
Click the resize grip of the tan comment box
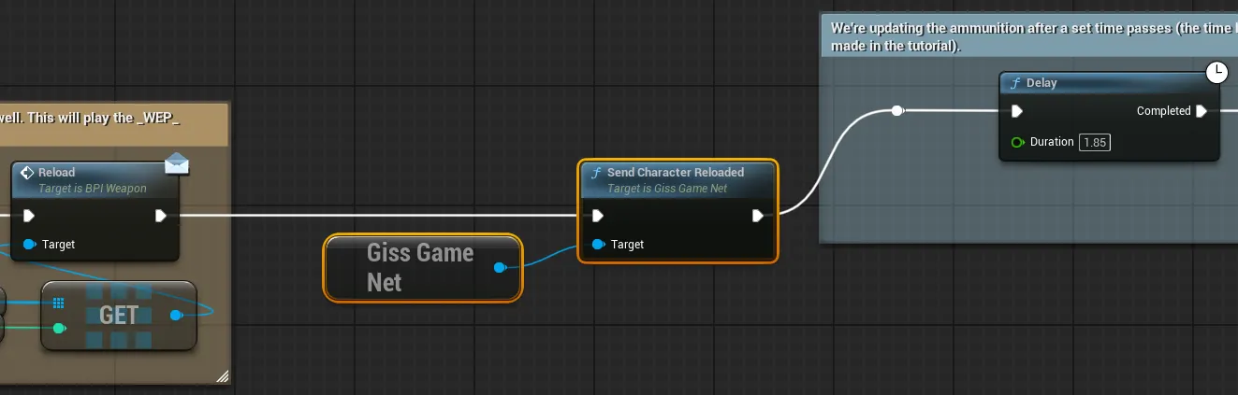coord(222,376)
